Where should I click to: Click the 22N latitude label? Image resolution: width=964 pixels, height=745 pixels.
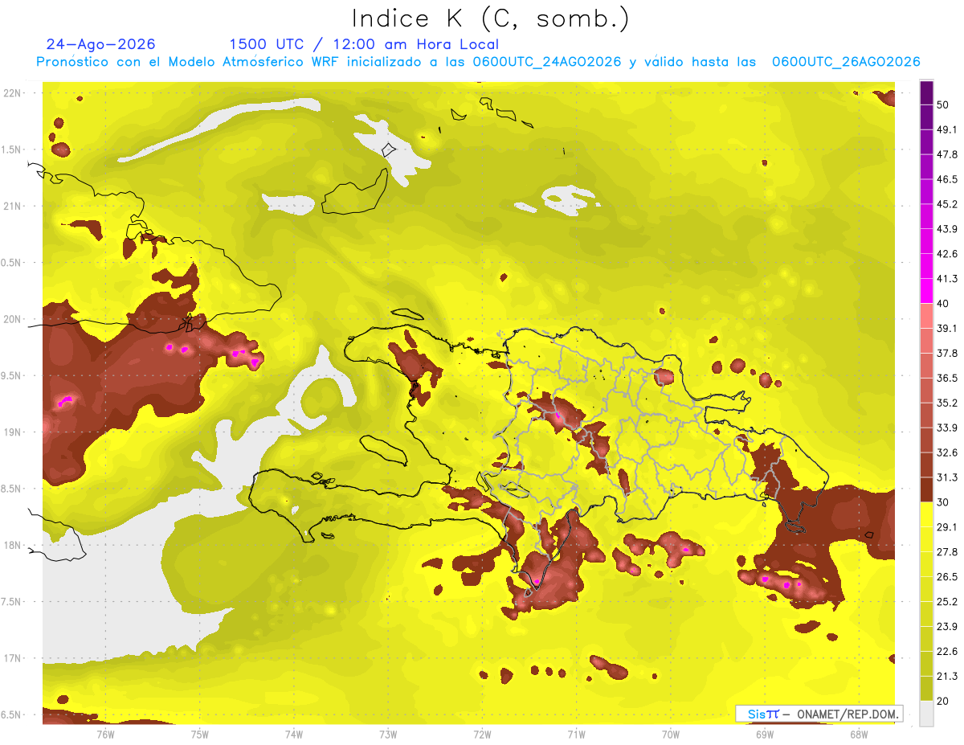(x=13, y=93)
